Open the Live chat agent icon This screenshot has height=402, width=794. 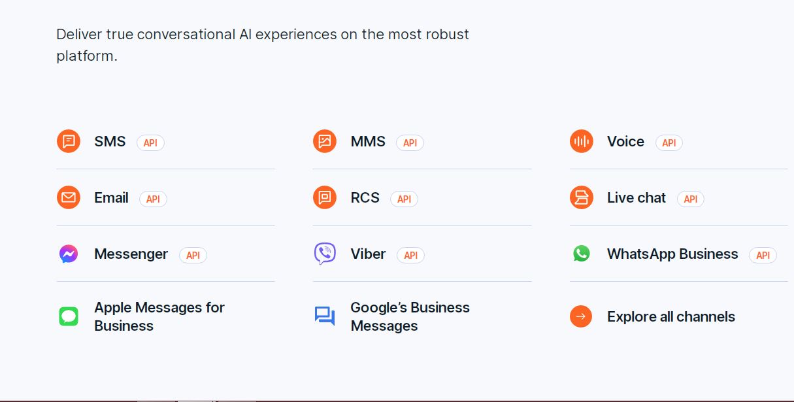pyautogui.click(x=581, y=197)
